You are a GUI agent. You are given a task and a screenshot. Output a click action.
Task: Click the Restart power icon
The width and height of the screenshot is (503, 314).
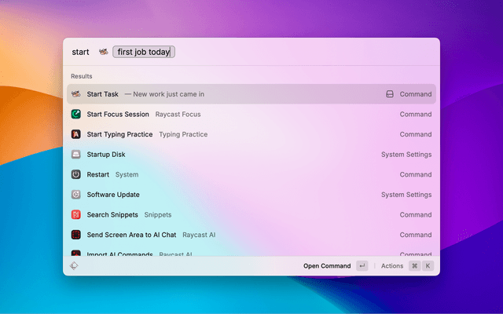(x=76, y=174)
